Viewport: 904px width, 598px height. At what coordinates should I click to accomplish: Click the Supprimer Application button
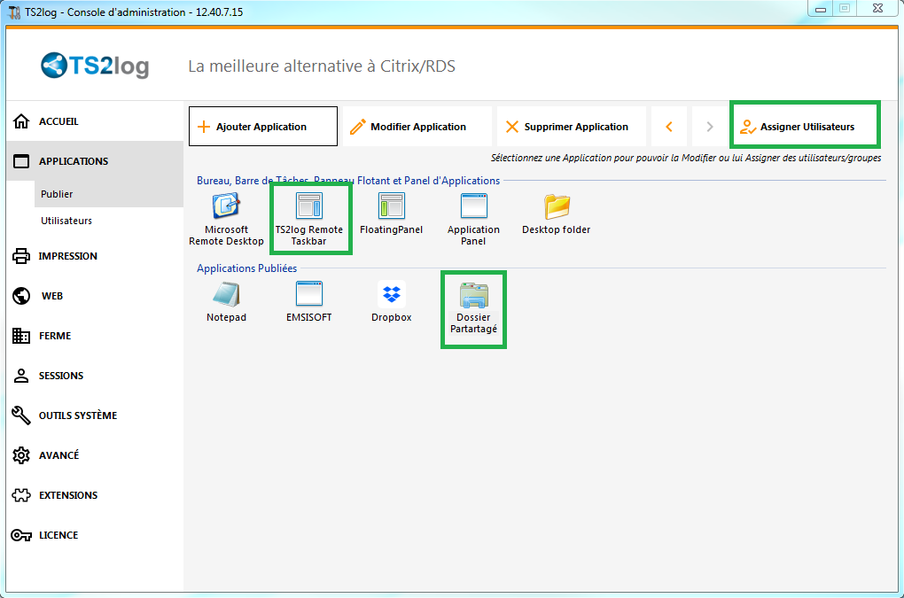tap(572, 126)
